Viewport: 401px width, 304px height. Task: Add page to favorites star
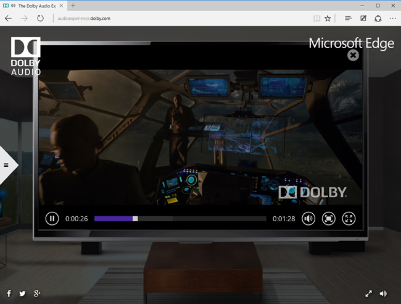(x=328, y=19)
